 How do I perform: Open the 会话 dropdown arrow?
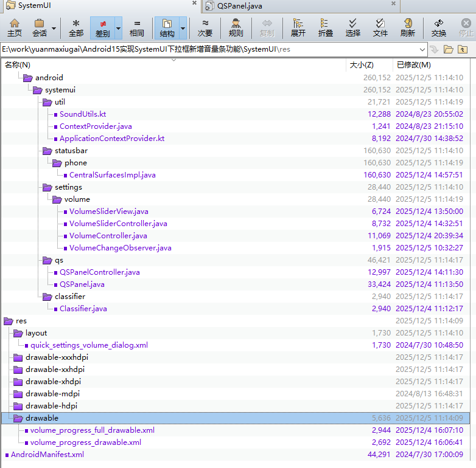tap(54, 28)
